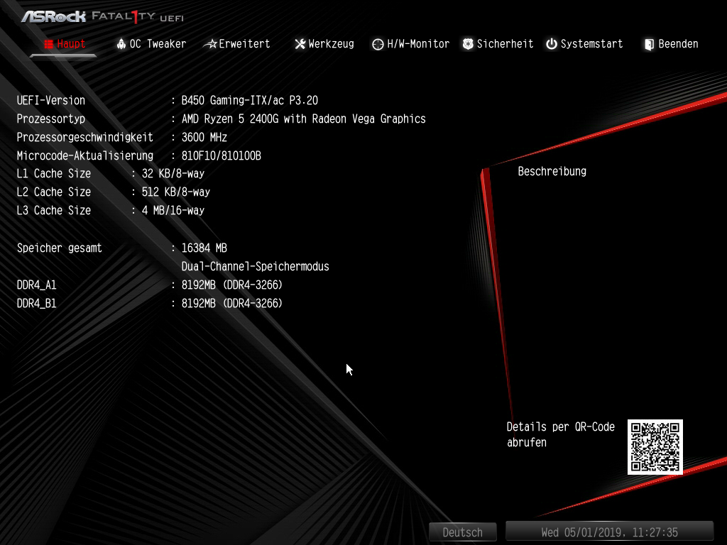This screenshot has width=727, height=545.
Task: Click the Systemstart power icon
Action: (551, 44)
